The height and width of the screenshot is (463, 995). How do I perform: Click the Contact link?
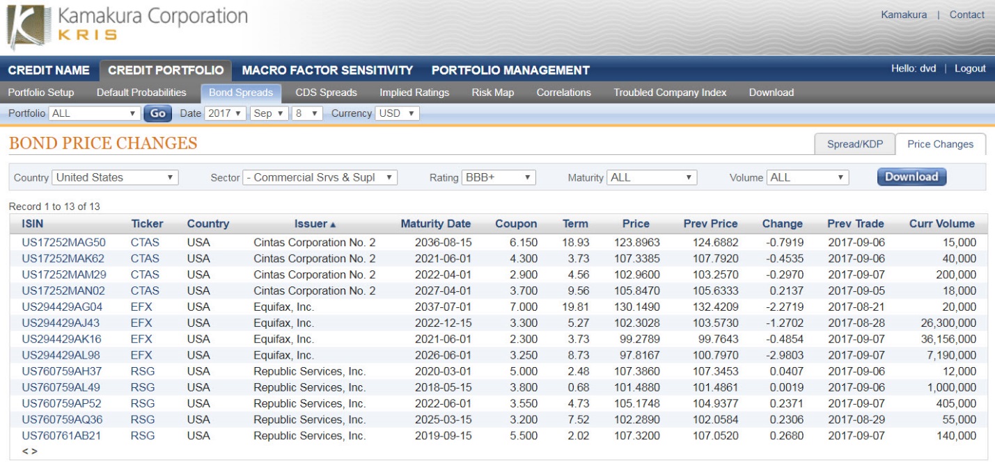967,15
